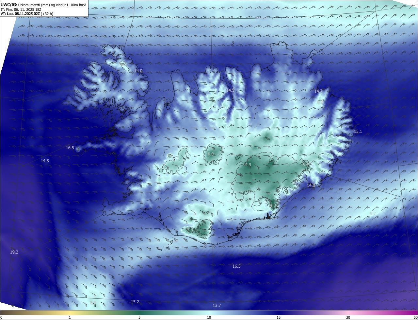Click the map title "Úrkomumætti (mm) og vindur í 100m hæð"
This screenshot has height=320, width=418.
pyautogui.click(x=52, y=5)
